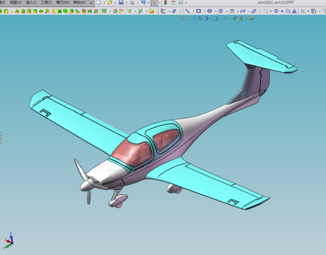Image resolution: width=326 pixels, height=255 pixels.
Task: Click the Apply Scene icon
Action: click(x=241, y=18)
